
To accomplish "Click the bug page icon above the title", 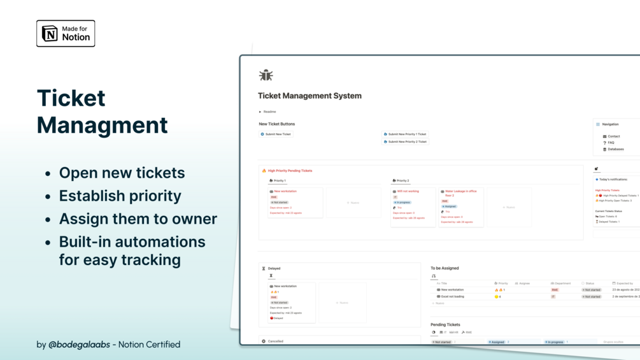I will click(266, 75).
